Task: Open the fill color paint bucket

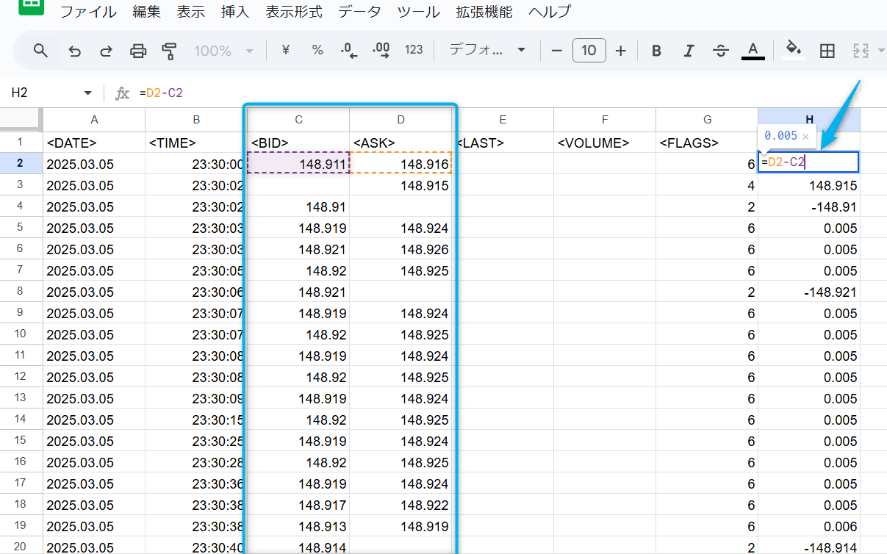Action: click(x=793, y=50)
